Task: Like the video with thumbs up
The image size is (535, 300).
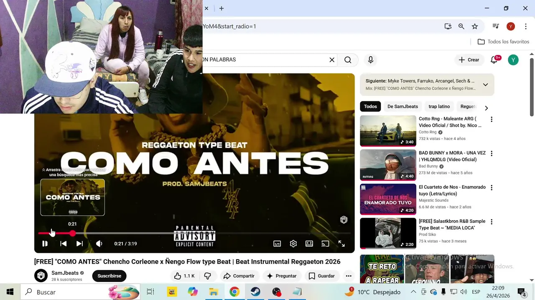Action: pyautogui.click(x=185, y=276)
